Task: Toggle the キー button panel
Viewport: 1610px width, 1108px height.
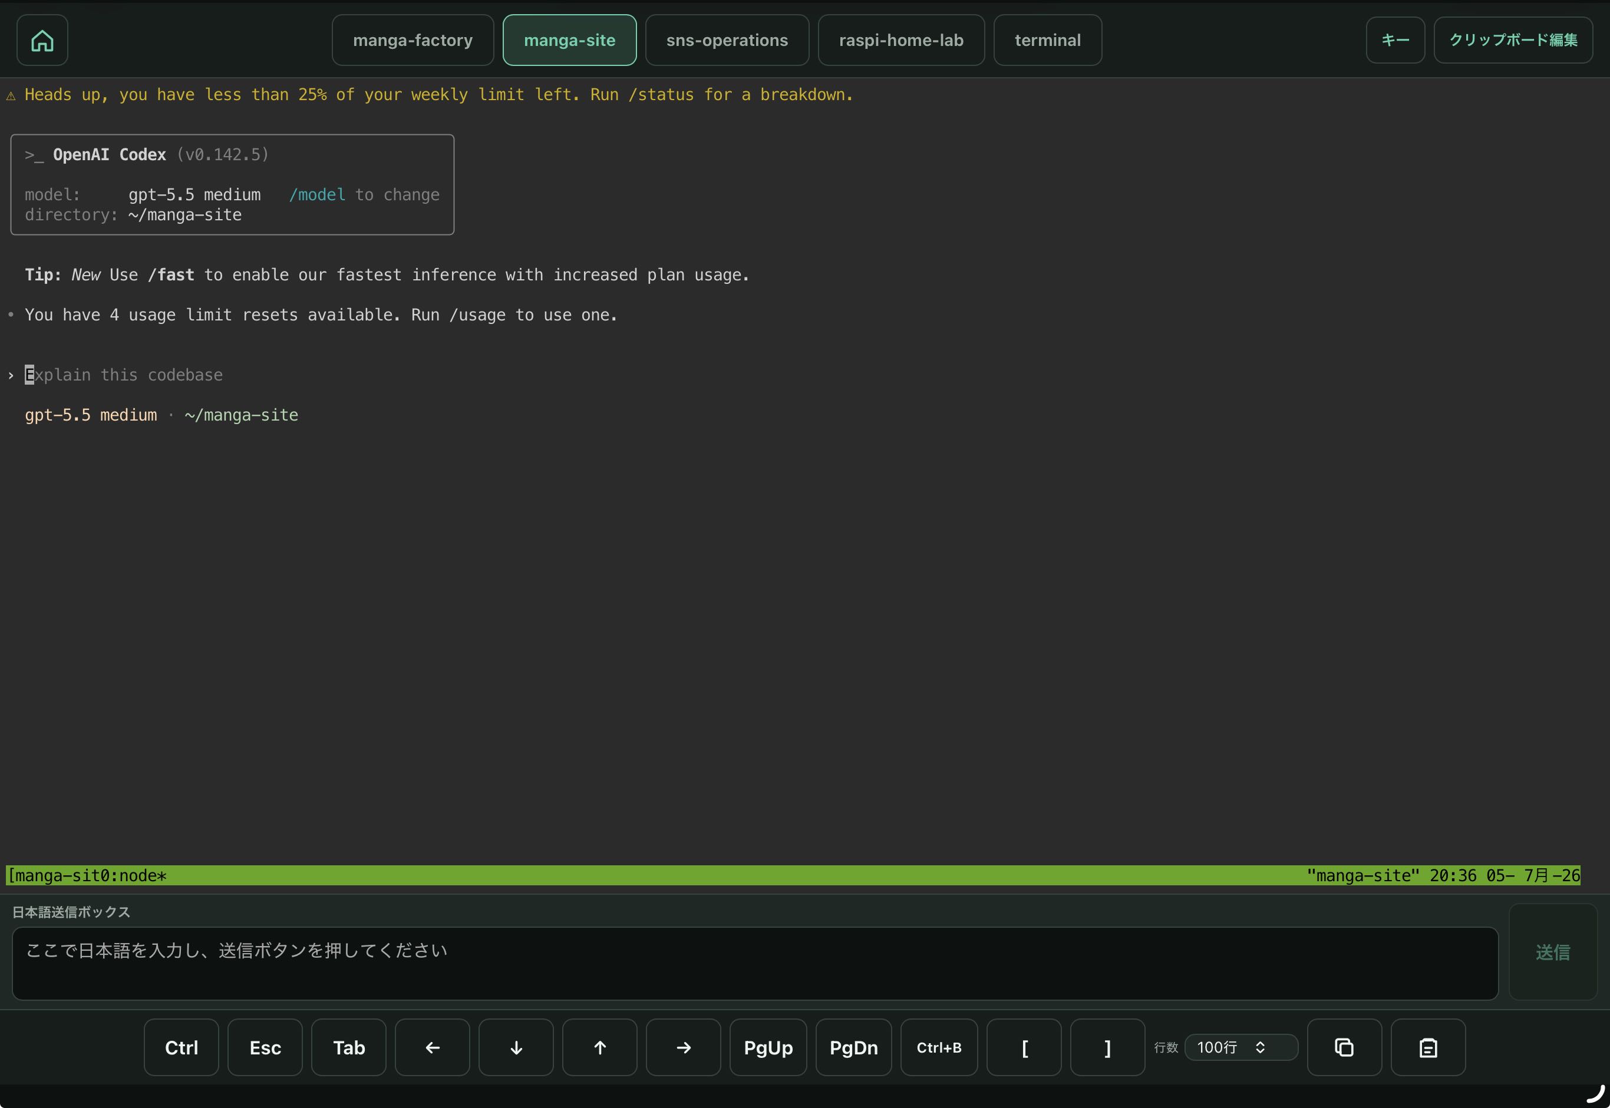Action: pos(1395,40)
